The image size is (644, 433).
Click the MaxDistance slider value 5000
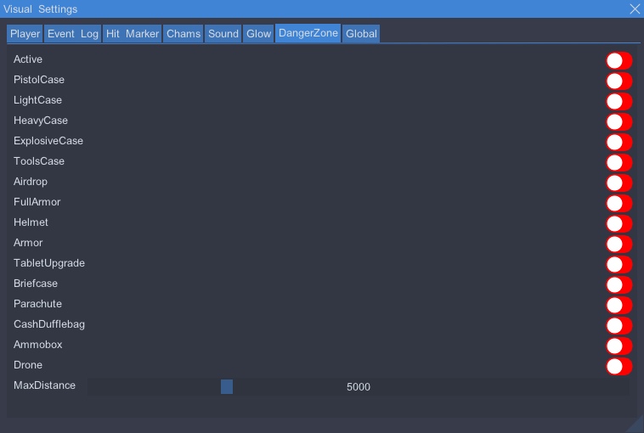359,387
